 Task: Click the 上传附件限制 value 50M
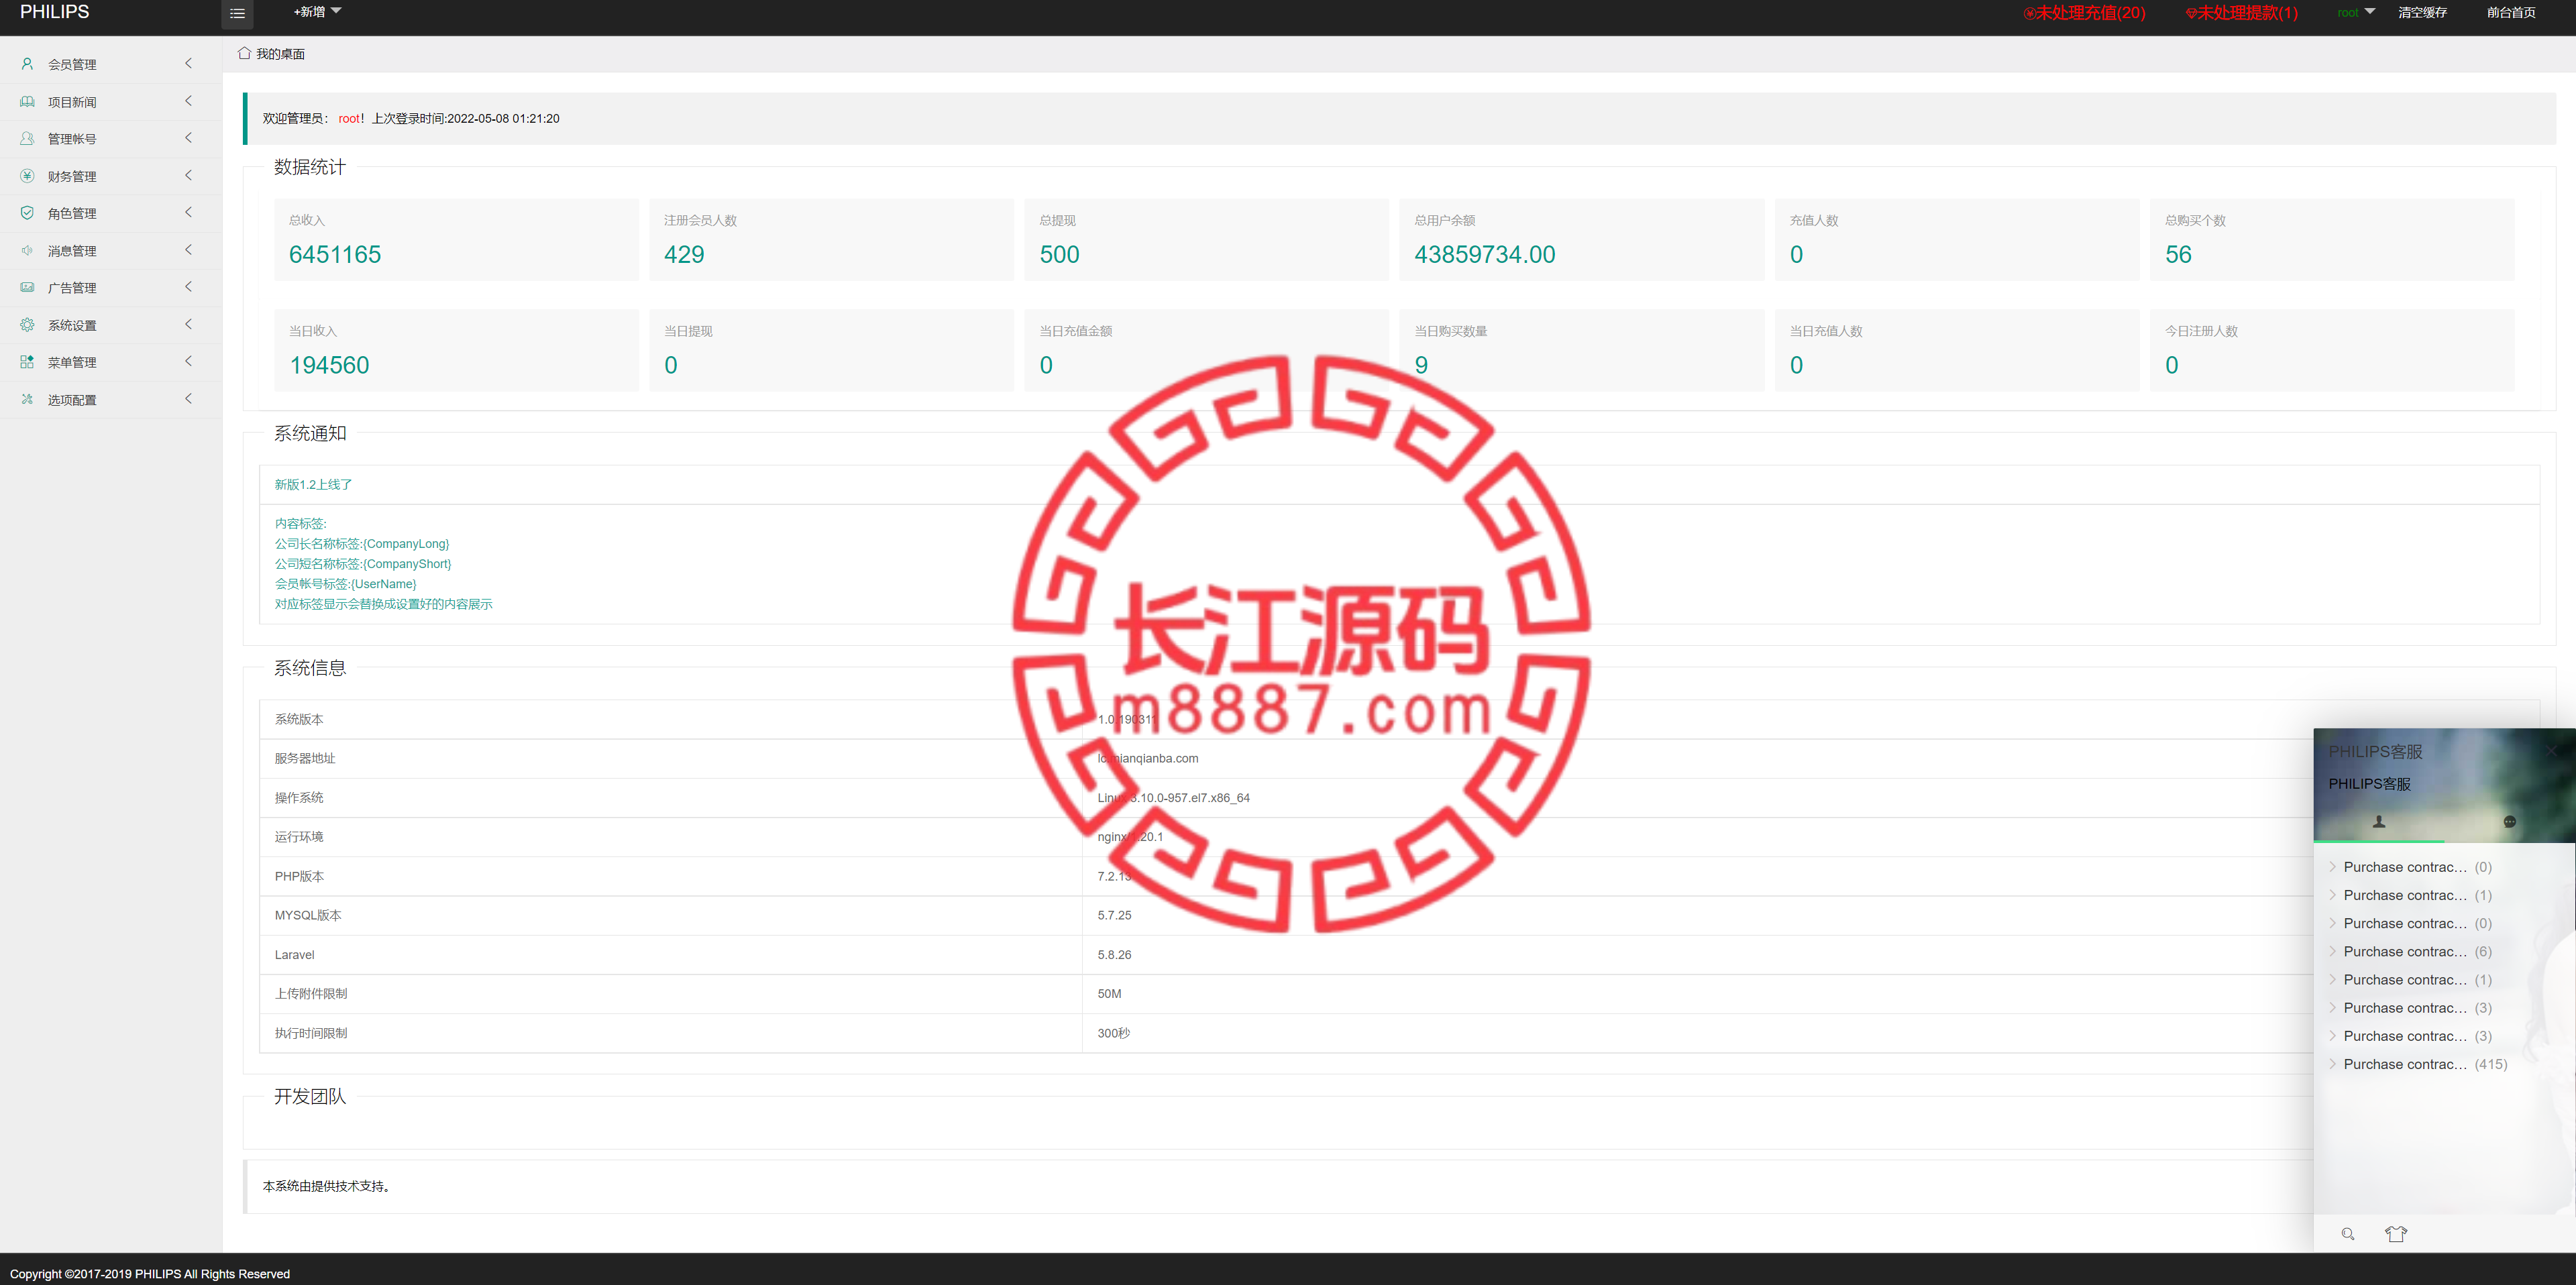[1109, 994]
